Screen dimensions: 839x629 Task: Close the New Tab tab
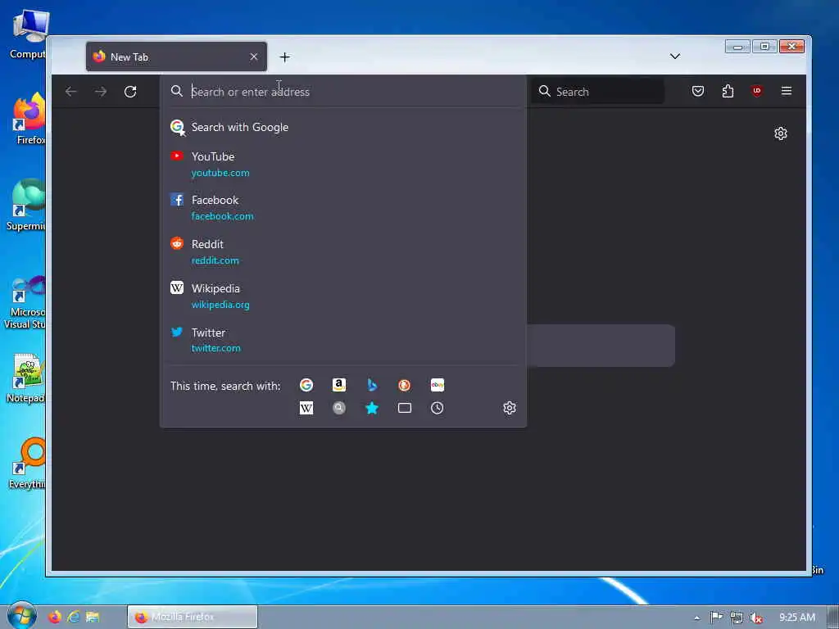point(254,57)
